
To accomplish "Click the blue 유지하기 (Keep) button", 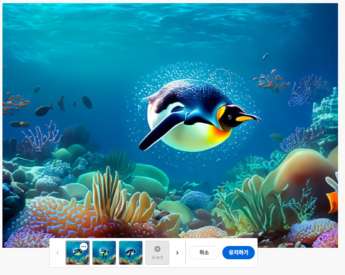I will point(238,253).
